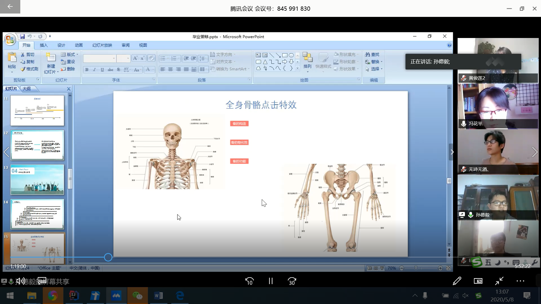This screenshot has width=541, height=304.
Task: Open the font name combo box
Action: 99,58
